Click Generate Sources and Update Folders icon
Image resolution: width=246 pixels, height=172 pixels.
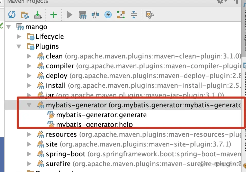click(25, 15)
